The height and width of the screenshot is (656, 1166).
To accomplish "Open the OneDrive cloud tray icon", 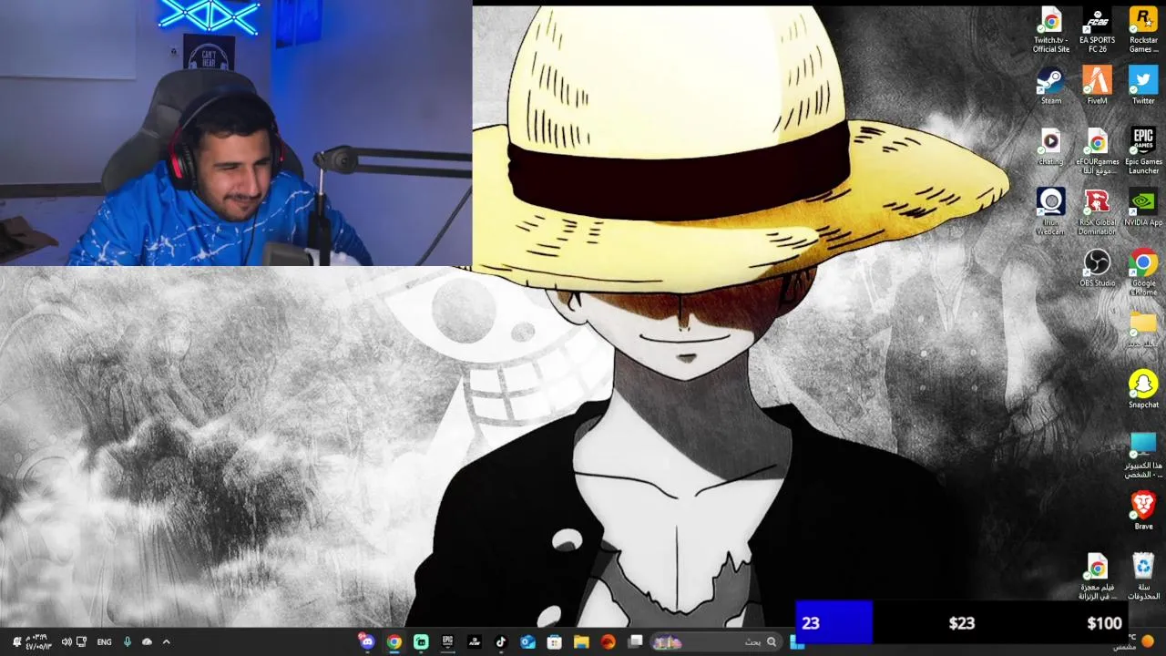I will (147, 641).
